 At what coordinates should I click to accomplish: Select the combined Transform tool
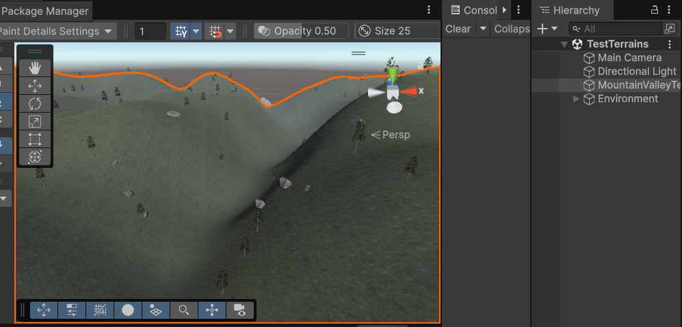pyautogui.click(x=35, y=157)
